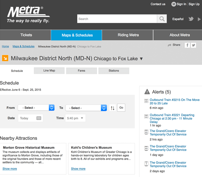Open the From station select dropdown
202x177 pixels.
click(36, 108)
